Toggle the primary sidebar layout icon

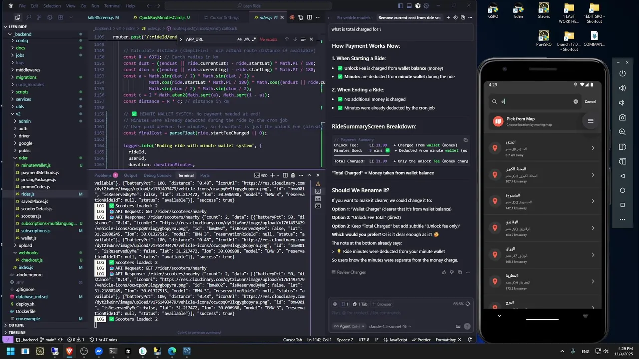click(401, 6)
